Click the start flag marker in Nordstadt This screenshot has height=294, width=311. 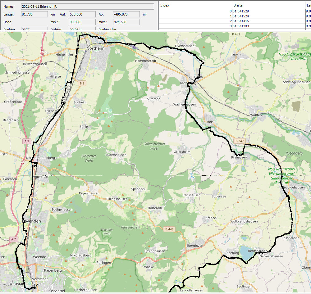point(36,284)
